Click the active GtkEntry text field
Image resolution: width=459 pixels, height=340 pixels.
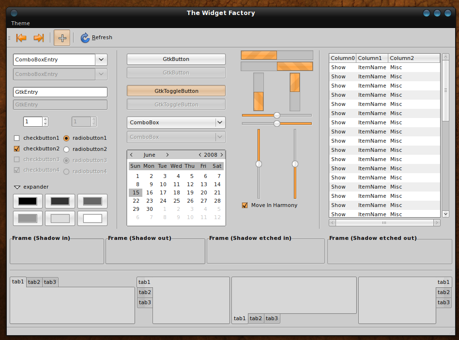click(60, 92)
